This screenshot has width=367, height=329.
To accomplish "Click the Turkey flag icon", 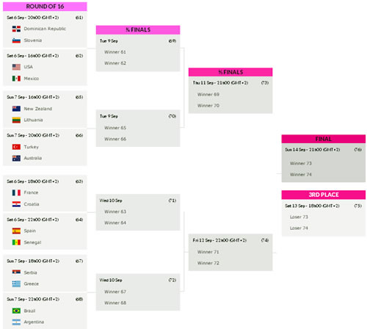I will [x=16, y=147].
